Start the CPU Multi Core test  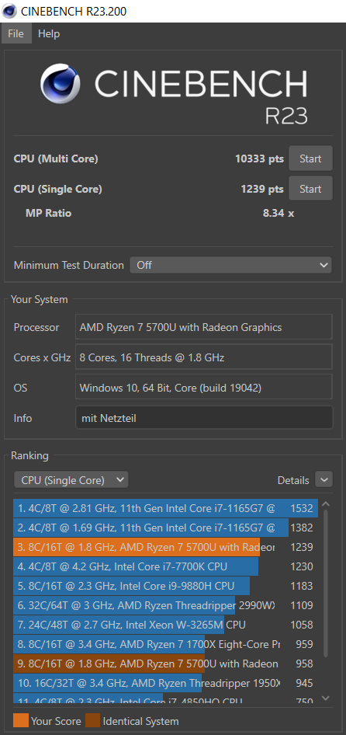pyautogui.click(x=310, y=158)
